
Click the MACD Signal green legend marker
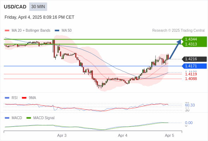coord(29,118)
